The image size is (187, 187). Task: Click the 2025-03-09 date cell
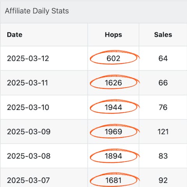click(x=29, y=132)
